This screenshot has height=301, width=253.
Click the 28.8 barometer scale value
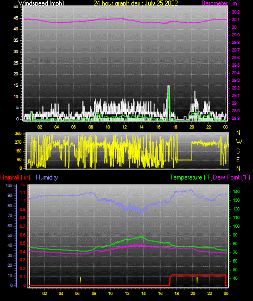[x=236, y=118]
